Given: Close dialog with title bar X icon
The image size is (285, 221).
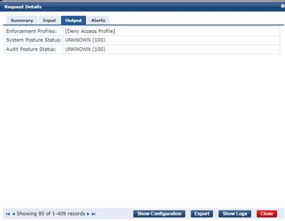Looking at the screenshot, I should tap(283, 6).
